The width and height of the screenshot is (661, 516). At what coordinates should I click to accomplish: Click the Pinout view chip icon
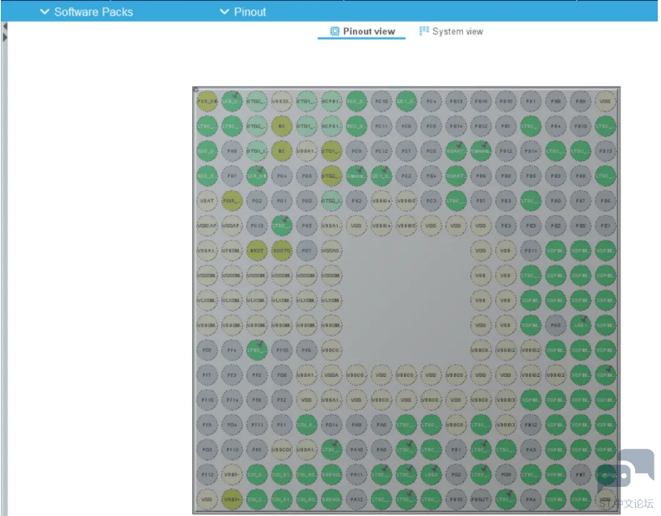click(335, 32)
